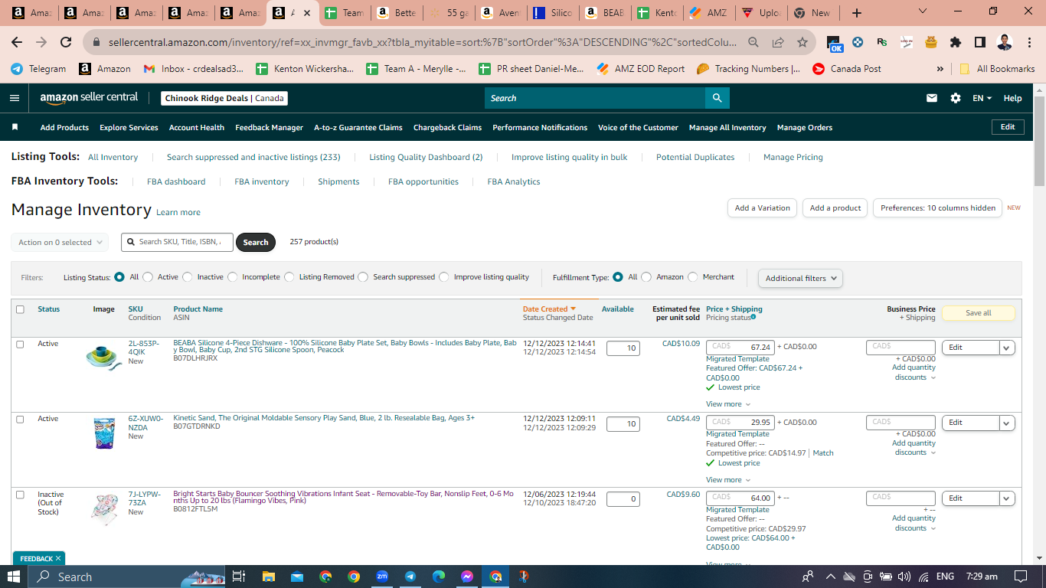1046x588 pixels.
Task: Select Merchant fulfillment type radio
Action: pos(693,277)
